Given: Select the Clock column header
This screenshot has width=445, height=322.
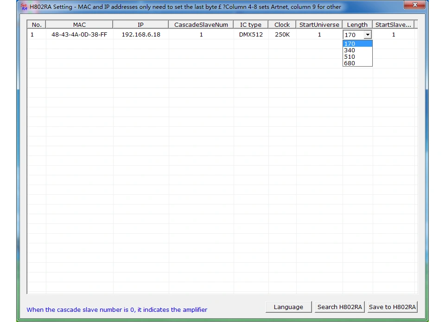Looking at the screenshot, I should point(282,25).
